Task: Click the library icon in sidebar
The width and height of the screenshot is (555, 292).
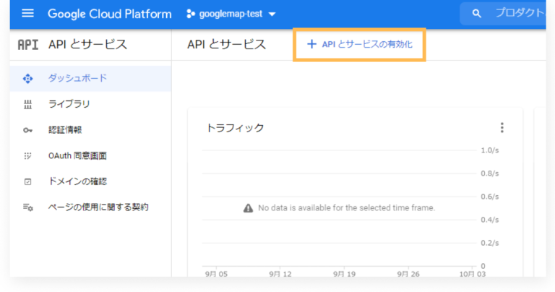Action: 28,104
